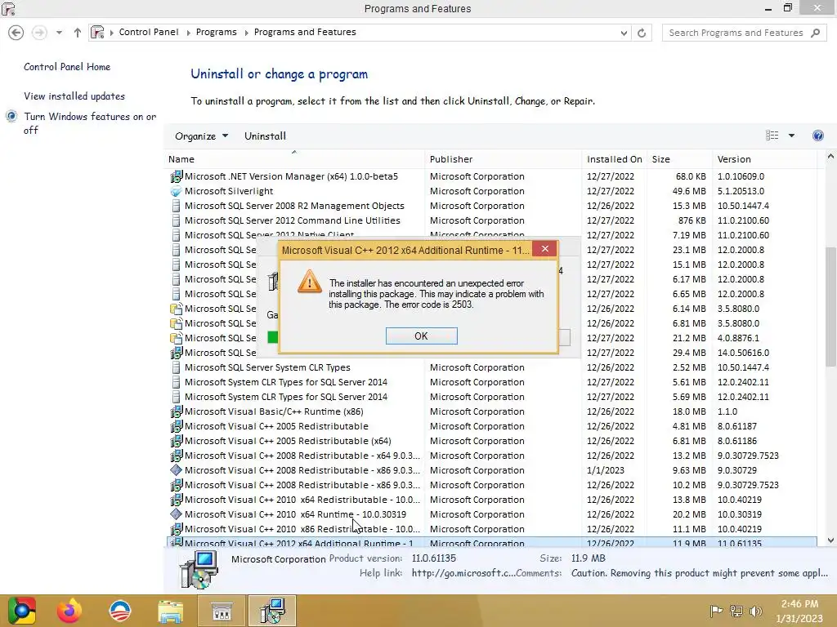Open View installed updates link
Viewport: 837px width, 627px height.
pos(74,96)
